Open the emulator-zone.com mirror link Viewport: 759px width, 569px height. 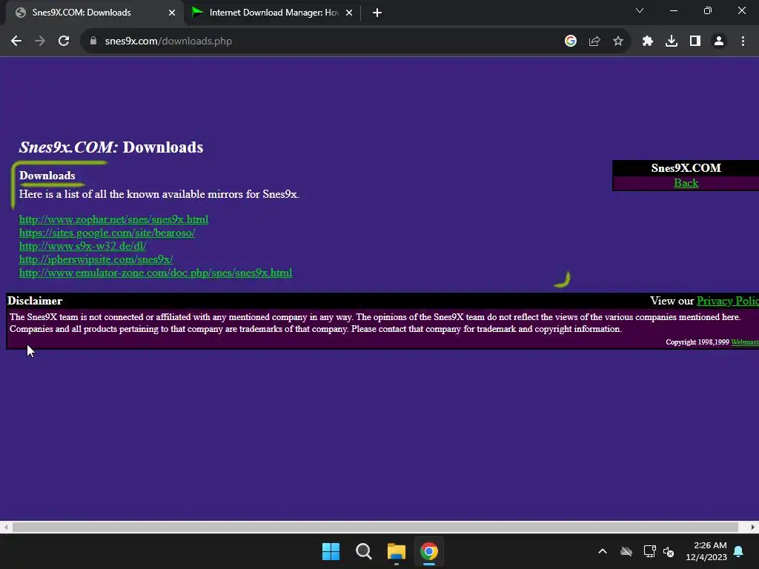coord(156,273)
